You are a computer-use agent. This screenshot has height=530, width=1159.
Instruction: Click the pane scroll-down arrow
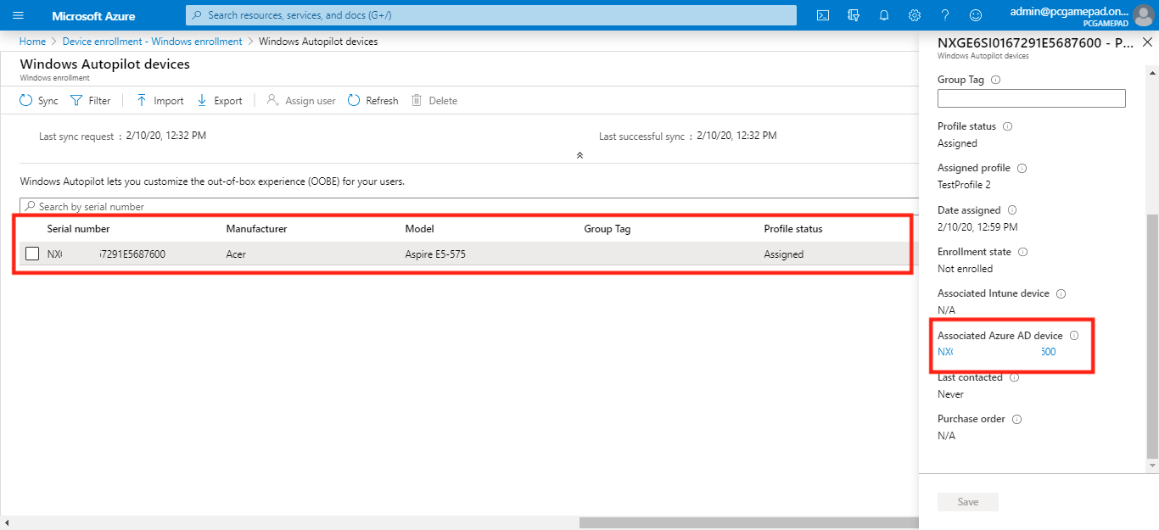tap(1152, 466)
